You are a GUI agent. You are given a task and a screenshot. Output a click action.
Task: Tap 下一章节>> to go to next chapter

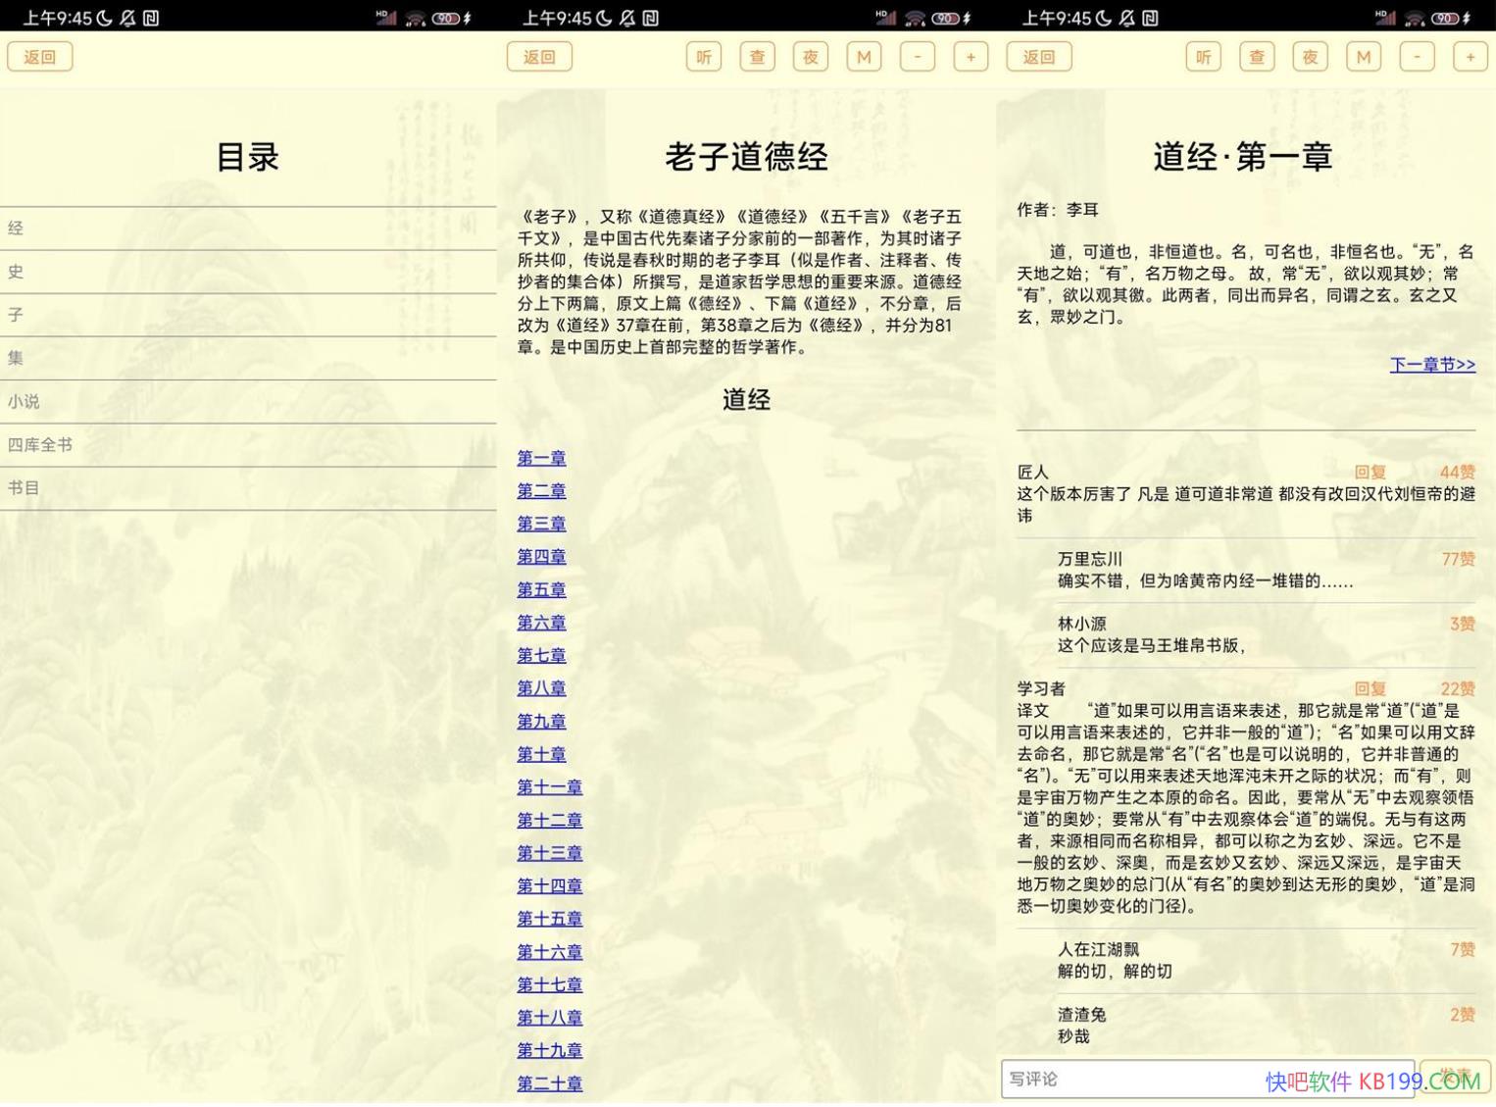click(1432, 364)
